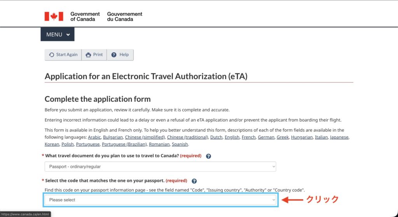This screenshot has width=398, height=217.
Task: Open help tooltip beside travel document question
Action: tap(208, 156)
